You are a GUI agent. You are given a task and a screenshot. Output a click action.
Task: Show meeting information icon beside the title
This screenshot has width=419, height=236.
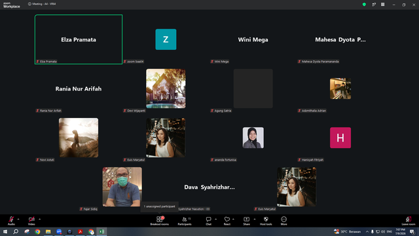(x=29, y=4)
